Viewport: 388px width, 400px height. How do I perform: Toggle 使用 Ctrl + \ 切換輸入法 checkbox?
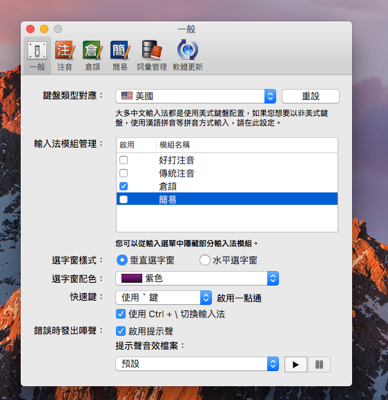[121, 314]
